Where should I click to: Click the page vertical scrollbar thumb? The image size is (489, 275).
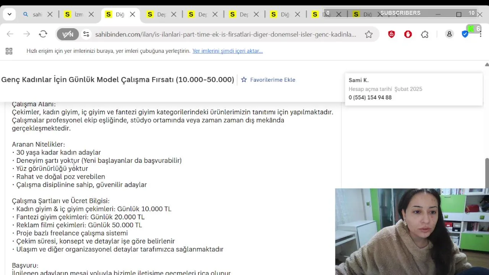[x=487, y=173]
